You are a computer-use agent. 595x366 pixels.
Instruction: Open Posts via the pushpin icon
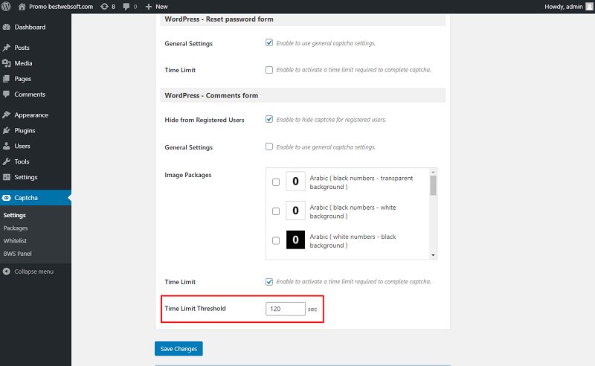[7, 48]
